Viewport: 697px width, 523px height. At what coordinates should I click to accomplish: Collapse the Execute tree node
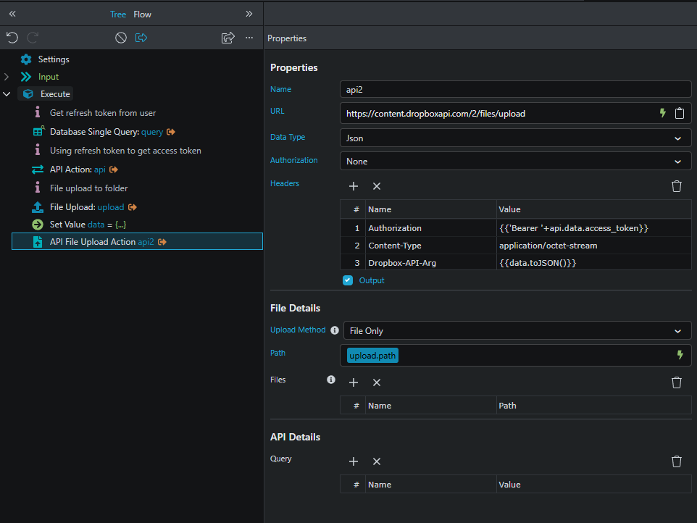click(x=7, y=94)
